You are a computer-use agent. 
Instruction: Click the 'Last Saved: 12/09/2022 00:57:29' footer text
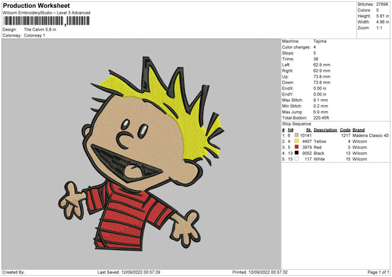(129, 272)
